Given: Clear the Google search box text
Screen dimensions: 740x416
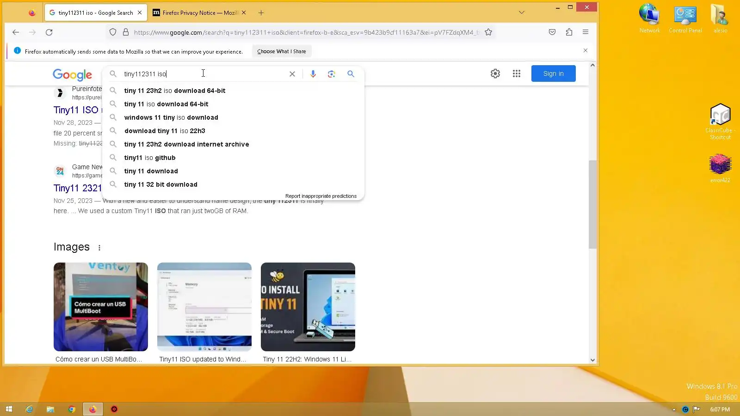Looking at the screenshot, I should tap(292, 74).
